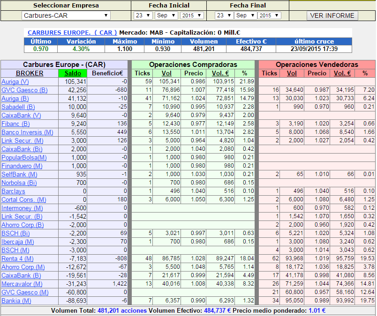377x316 pixels.
Task: Open the Carbures-CAR company dropdown
Action: [66, 15]
